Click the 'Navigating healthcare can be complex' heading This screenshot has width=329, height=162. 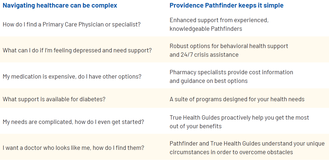pos(60,5)
